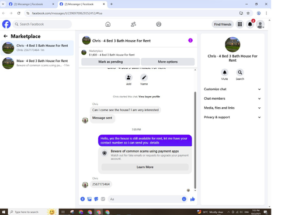Open the Windows notification center icon
Image resolution: width=292 pixels, height=215 pixels.
[x=266, y=212]
